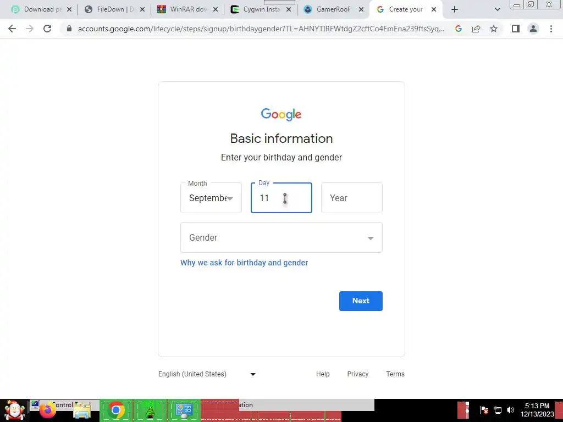
Task: Click the Day field containing 11
Action: (x=281, y=198)
